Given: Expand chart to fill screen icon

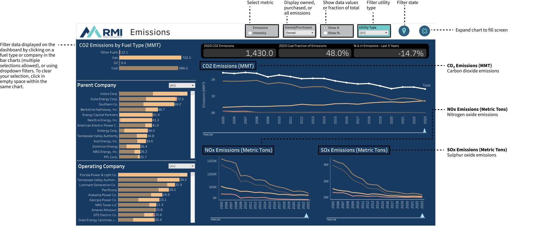Looking at the screenshot, I should point(424,31).
